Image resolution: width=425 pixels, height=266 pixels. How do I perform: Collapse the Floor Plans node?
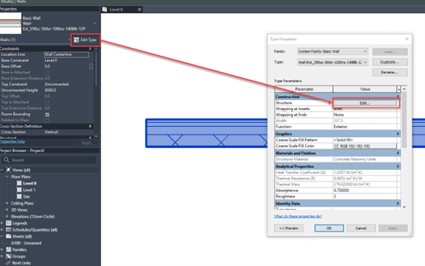tap(7, 176)
